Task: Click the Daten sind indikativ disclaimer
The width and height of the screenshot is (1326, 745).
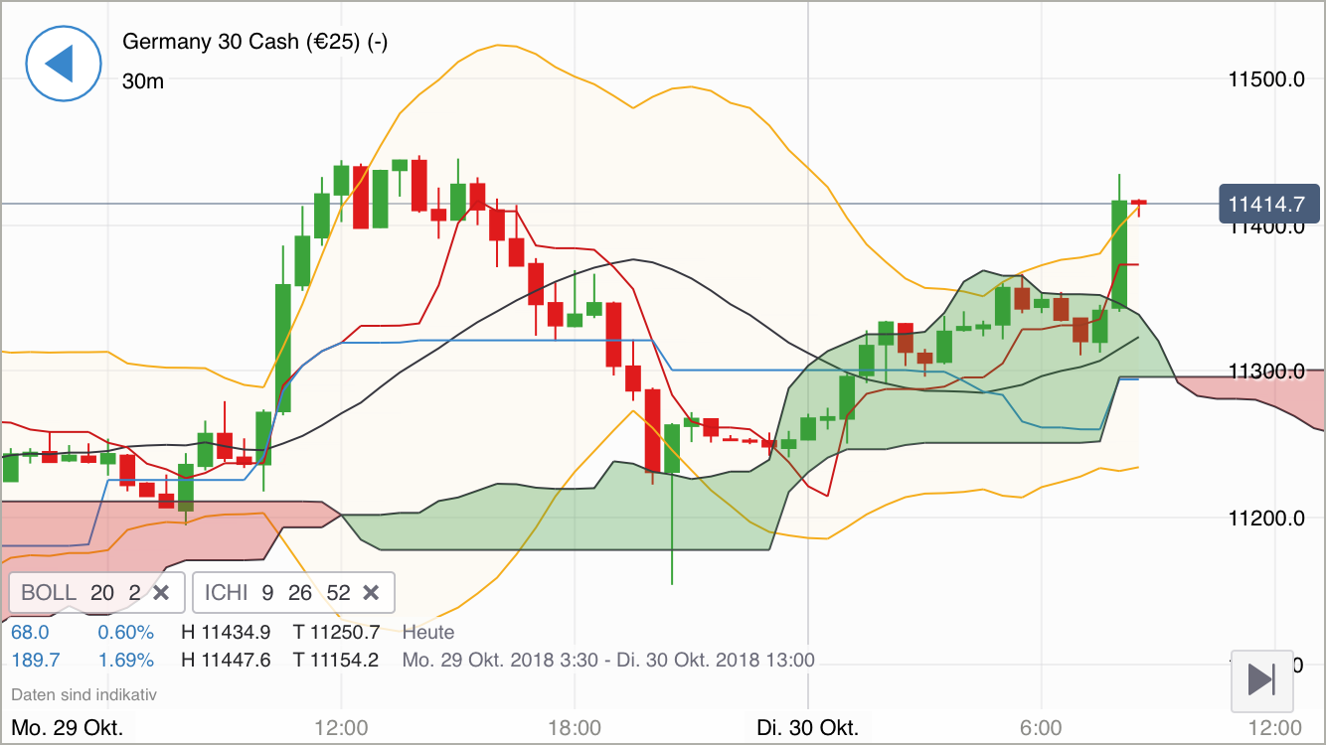Action: coord(83,694)
